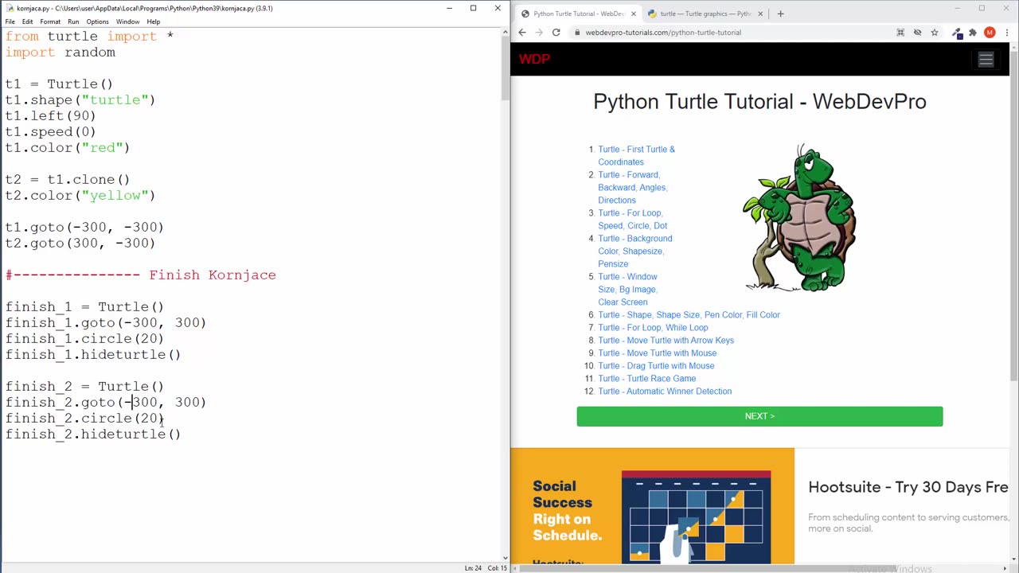Open Background Color, Shapesize, Pensize lesson

coord(635,251)
